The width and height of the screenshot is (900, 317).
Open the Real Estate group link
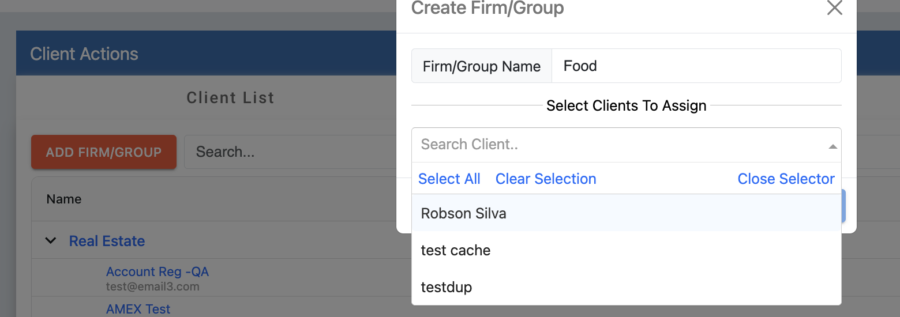point(107,241)
